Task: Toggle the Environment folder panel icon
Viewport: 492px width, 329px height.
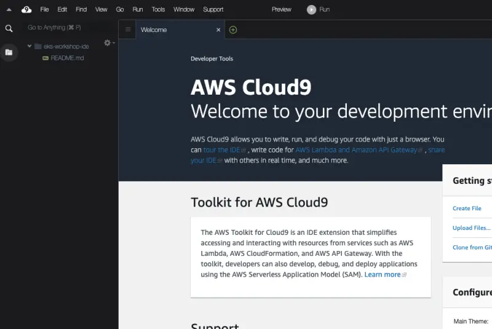Action: (x=9, y=52)
